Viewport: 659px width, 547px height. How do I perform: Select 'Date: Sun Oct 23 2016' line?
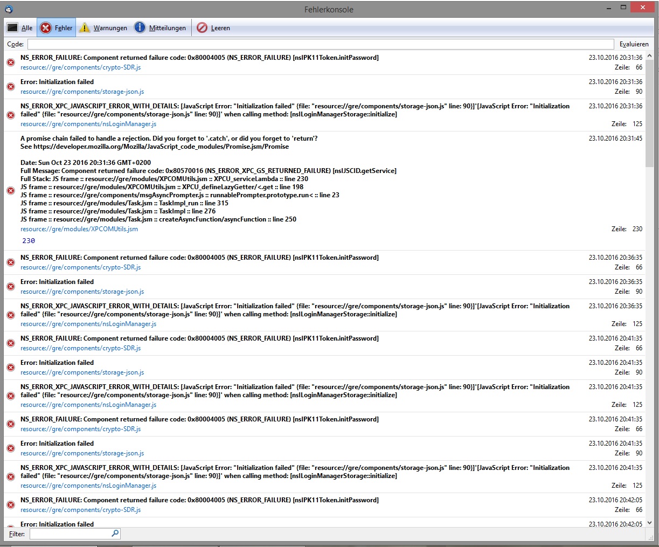(86, 163)
